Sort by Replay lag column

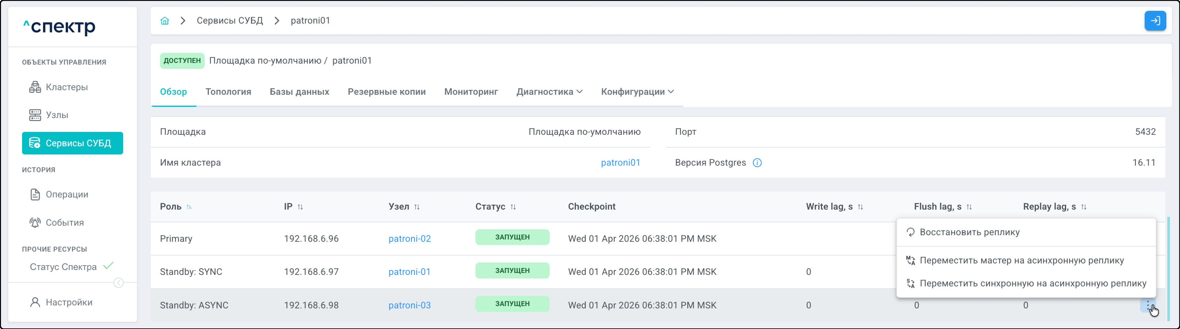[x=1083, y=207]
